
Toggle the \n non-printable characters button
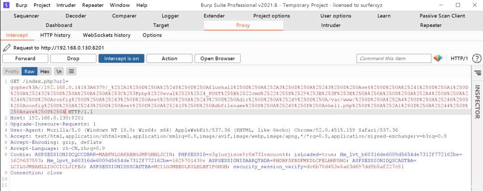click(59, 71)
